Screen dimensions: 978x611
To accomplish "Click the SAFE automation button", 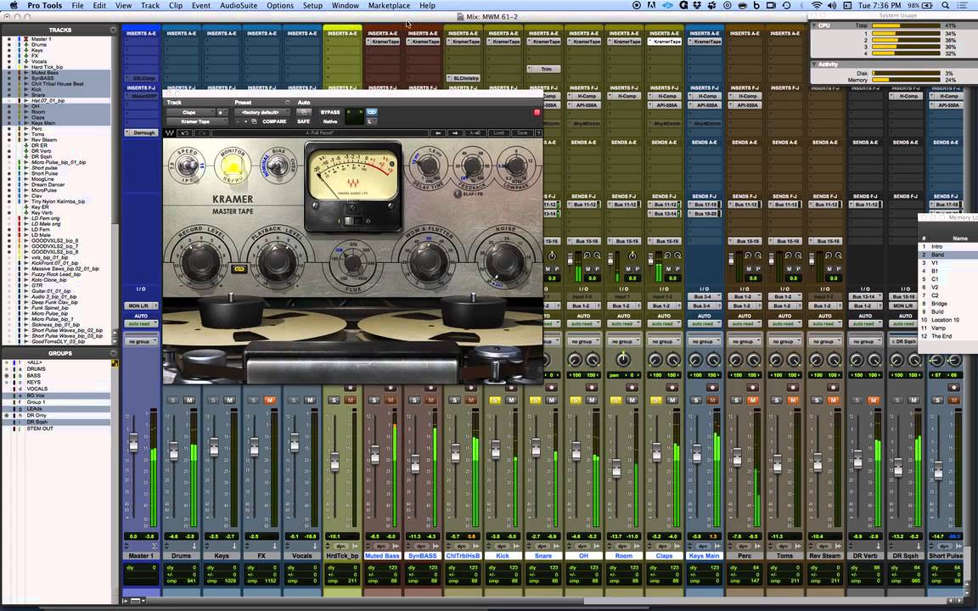I will click(304, 121).
